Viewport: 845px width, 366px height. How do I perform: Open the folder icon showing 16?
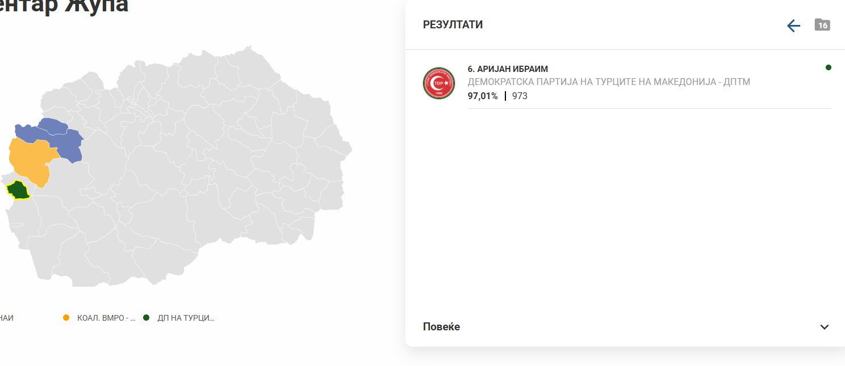822,25
